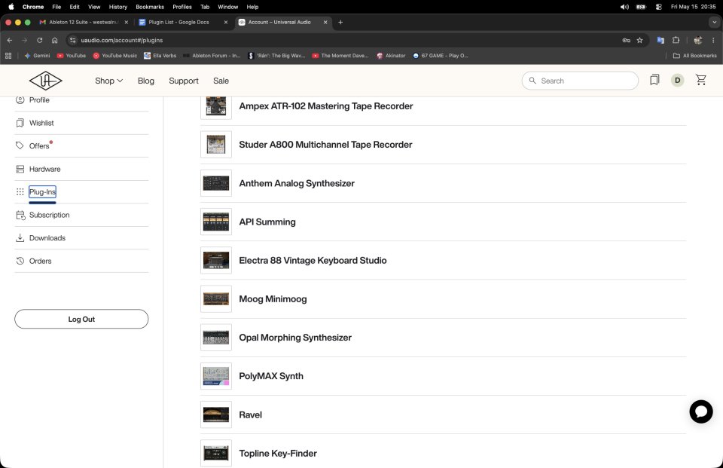Screen dimensions: 723x468
Task: Select Opal Morphing Synthesizer
Action: (295, 338)
